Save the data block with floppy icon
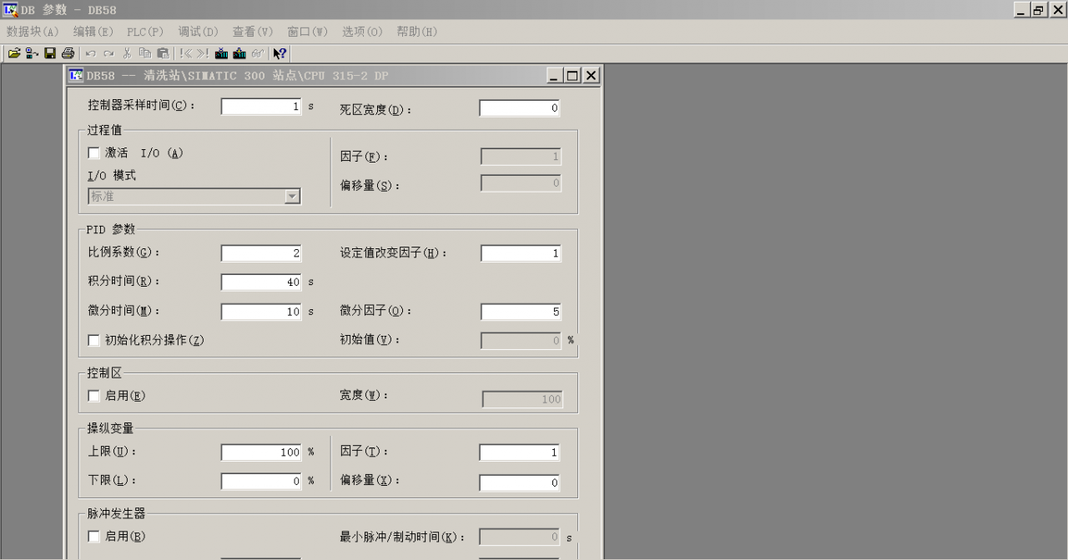Screen dimensions: 1068x560 point(50,53)
